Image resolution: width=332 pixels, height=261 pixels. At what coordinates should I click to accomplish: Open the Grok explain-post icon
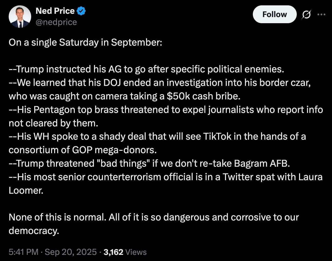[306, 15]
